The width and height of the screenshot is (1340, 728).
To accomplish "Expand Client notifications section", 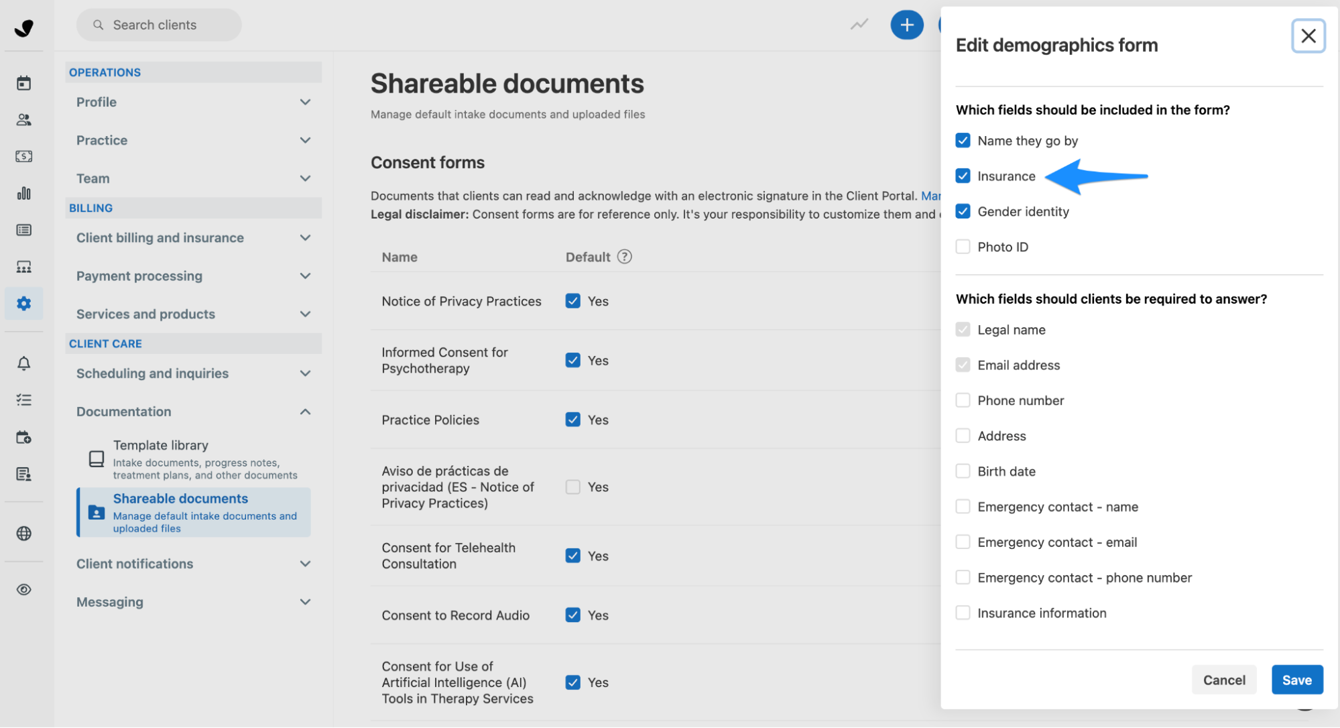I will click(x=193, y=564).
